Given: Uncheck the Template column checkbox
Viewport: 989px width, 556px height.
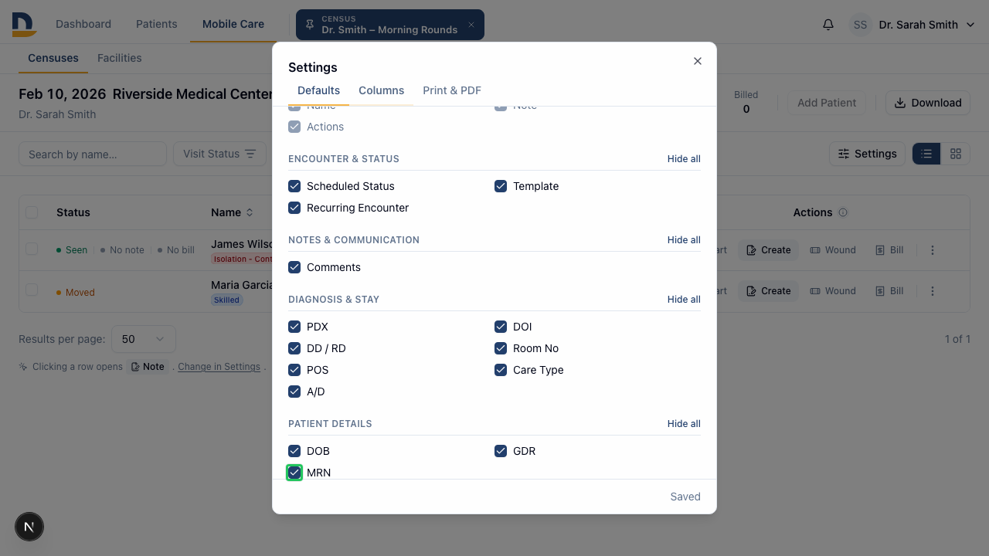Looking at the screenshot, I should tap(501, 186).
